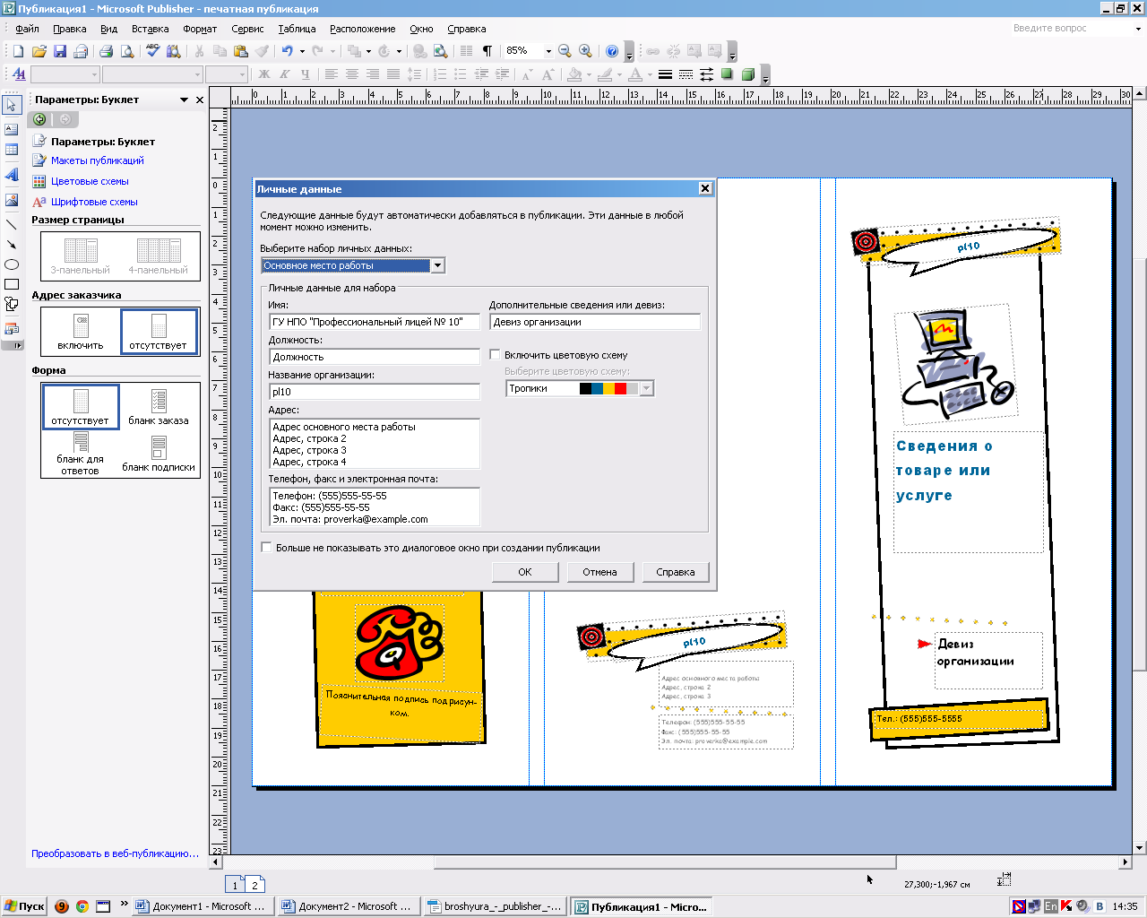Open the 'Тропики' color scheme dropdown
1147x918 pixels.
(647, 388)
